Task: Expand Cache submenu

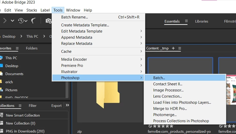Action: click(98, 51)
